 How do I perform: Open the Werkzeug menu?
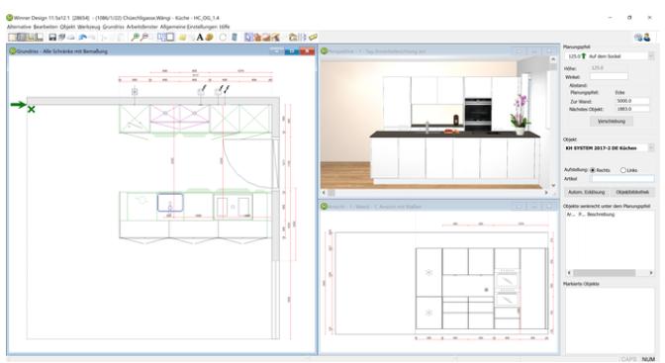point(89,27)
